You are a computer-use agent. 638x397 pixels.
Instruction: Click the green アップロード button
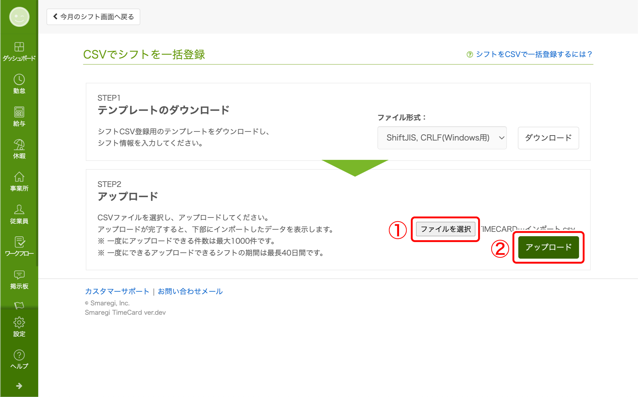pos(548,247)
